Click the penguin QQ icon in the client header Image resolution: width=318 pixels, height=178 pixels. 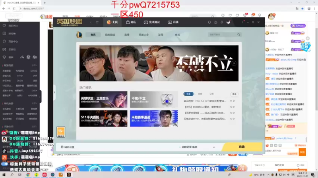[x=209, y=22]
